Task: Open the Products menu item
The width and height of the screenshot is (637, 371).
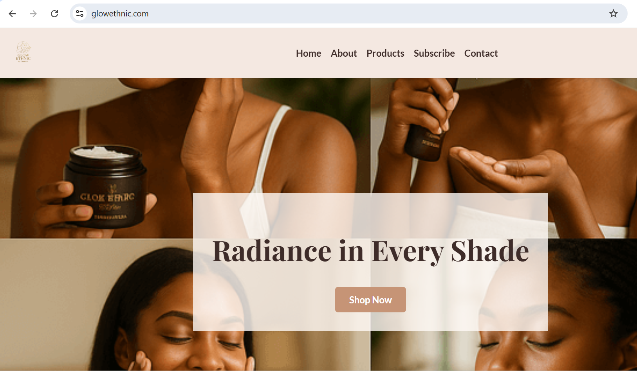Action: [x=385, y=53]
